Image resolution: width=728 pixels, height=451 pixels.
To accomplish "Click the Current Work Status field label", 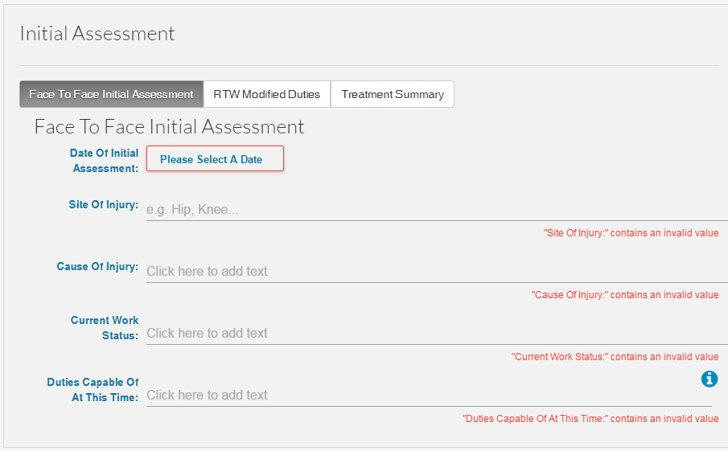I will (105, 327).
